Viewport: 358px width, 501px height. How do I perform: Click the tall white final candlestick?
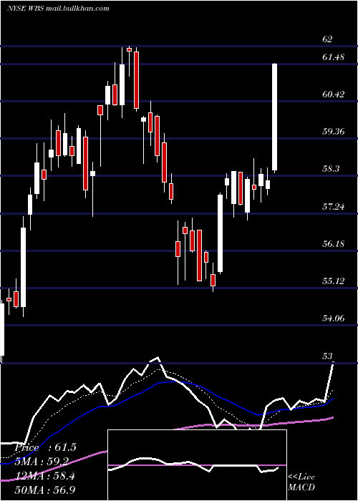[274, 117]
